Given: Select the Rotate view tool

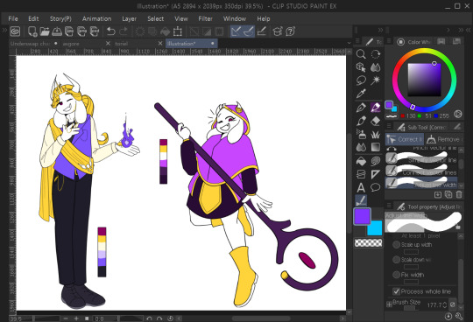Looking at the screenshot, I should click(375, 54).
